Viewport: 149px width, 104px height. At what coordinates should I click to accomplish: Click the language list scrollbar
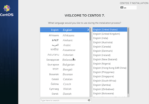click(90, 34)
